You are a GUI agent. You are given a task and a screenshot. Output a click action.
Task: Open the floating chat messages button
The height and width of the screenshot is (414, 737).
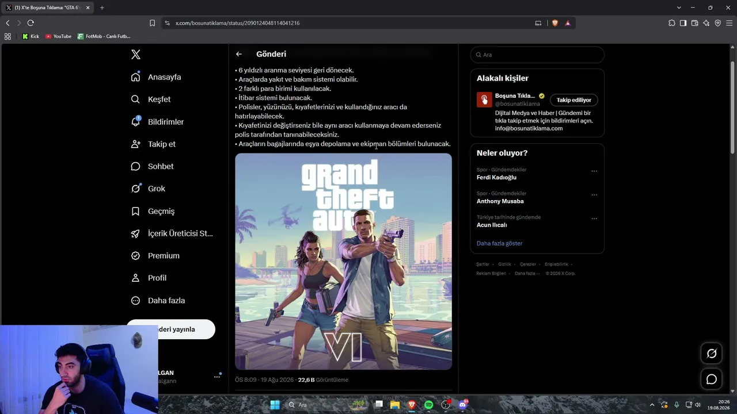[712, 379]
